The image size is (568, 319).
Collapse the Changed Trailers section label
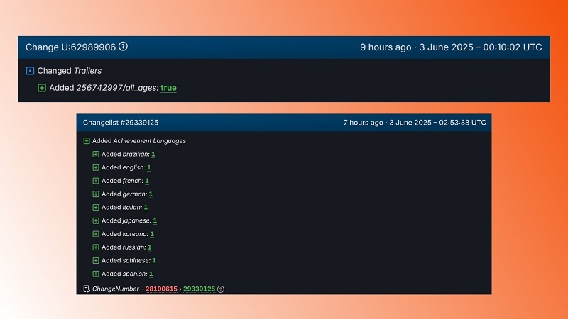[x=68, y=71]
